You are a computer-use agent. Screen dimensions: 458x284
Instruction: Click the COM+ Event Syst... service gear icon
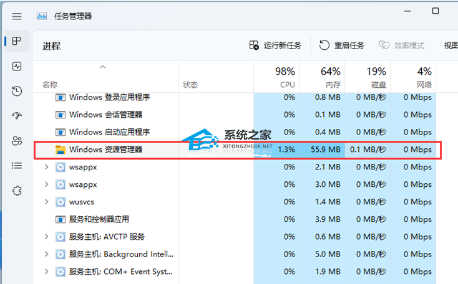(x=60, y=272)
